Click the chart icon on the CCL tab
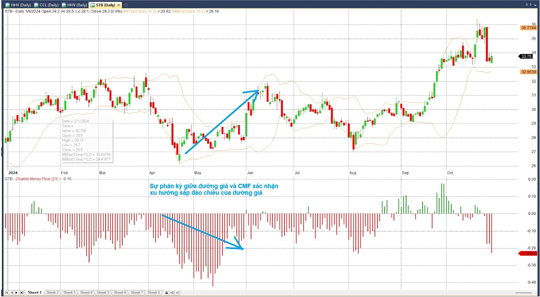The width and height of the screenshot is (540, 297). click(36, 5)
